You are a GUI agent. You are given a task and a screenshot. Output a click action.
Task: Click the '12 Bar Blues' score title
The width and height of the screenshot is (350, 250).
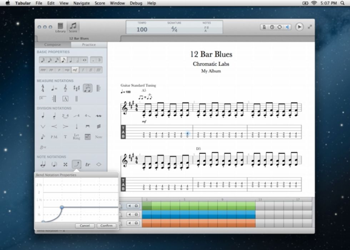(211, 54)
